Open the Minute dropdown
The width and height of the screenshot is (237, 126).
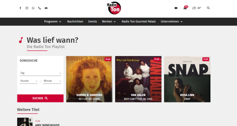coord(52,81)
